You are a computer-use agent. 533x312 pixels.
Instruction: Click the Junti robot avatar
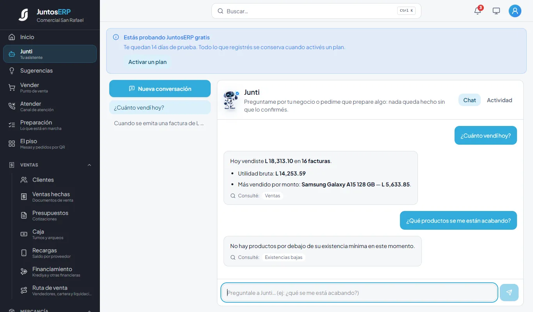[x=231, y=100]
